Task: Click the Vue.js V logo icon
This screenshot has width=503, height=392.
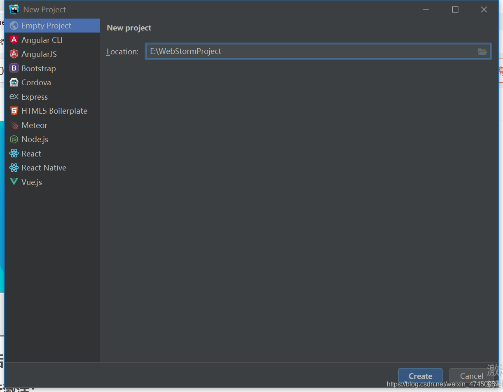Action: (14, 182)
